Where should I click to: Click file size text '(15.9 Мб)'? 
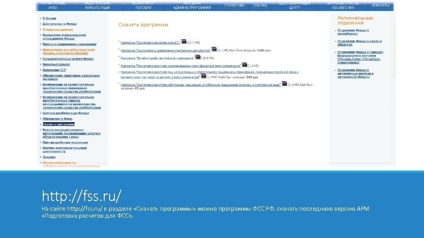click(208, 58)
